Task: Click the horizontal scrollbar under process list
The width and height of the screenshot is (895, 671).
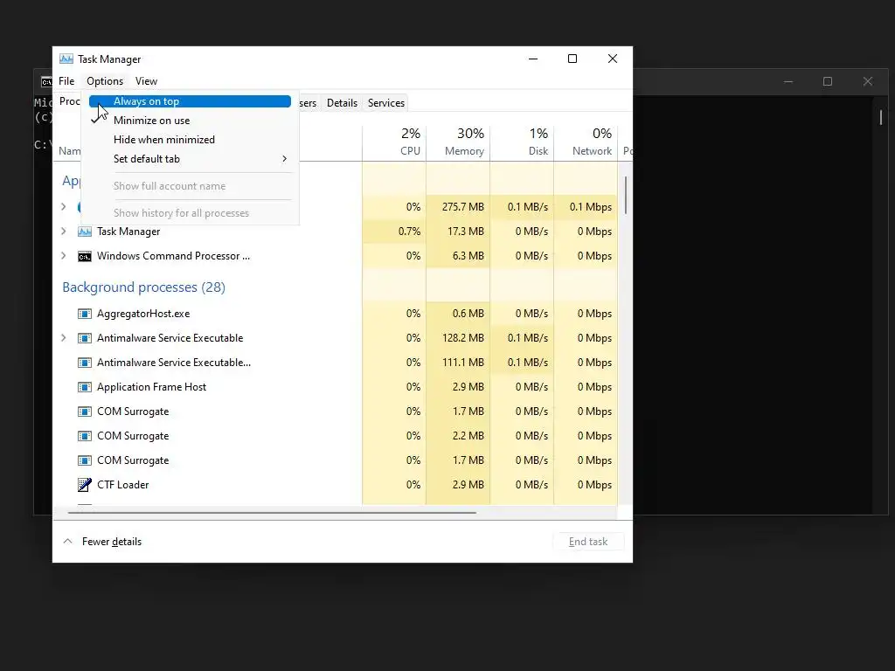Action: pyautogui.click(x=272, y=513)
